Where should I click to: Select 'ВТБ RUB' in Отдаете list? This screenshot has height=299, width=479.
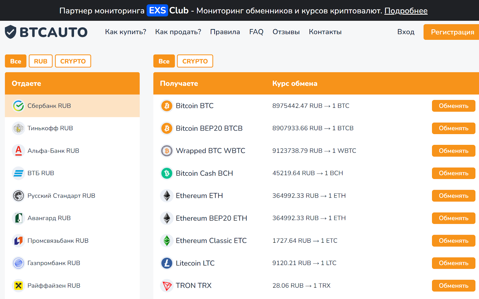(41, 173)
